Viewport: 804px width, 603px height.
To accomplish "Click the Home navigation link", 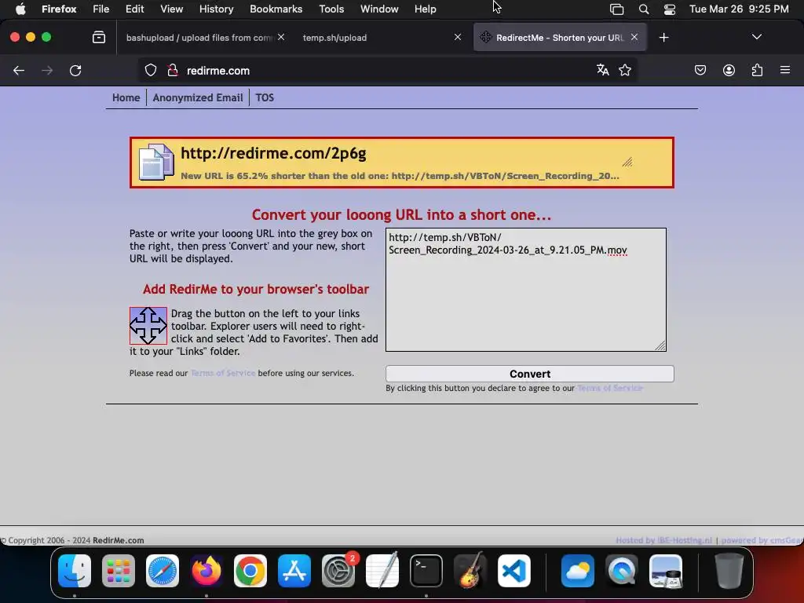I will [126, 97].
